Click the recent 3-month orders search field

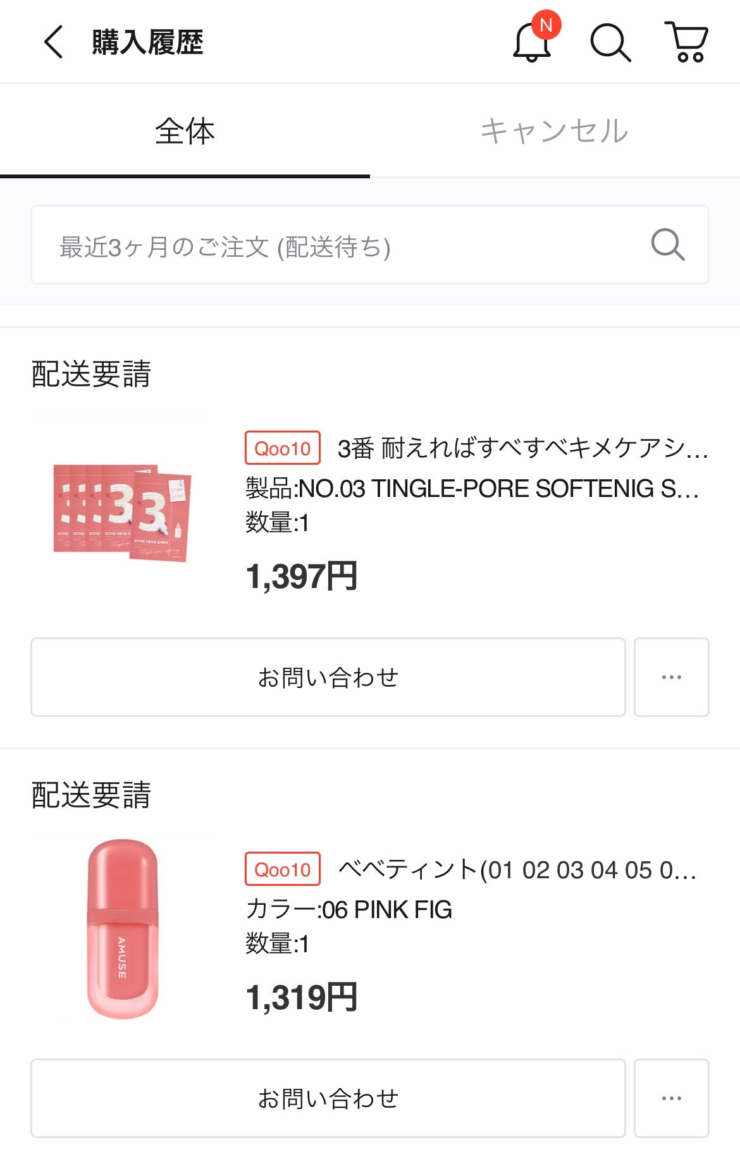coord(342,245)
